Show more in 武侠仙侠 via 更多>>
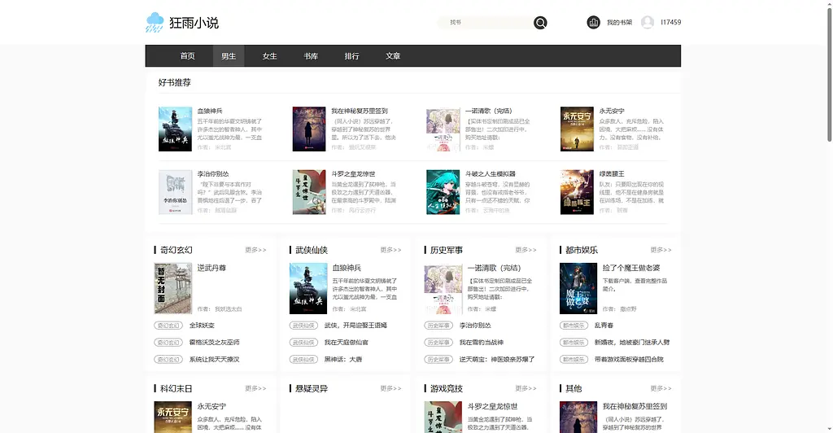The image size is (833, 433). [x=390, y=250]
